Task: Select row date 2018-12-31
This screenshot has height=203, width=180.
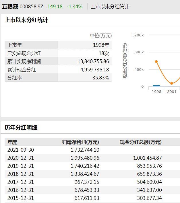Action: tap(21, 174)
